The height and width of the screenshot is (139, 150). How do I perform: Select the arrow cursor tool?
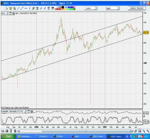tap(7, 8)
